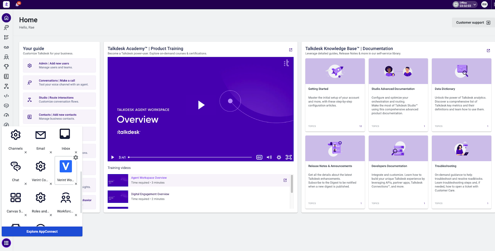This screenshot has height=251, width=495.
Task: Toggle closed captions on the video
Action: pos(259,157)
